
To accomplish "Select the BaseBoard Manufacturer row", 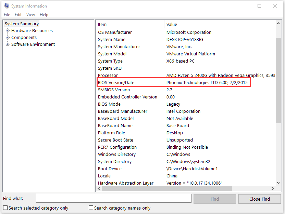I will click(186, 111).
